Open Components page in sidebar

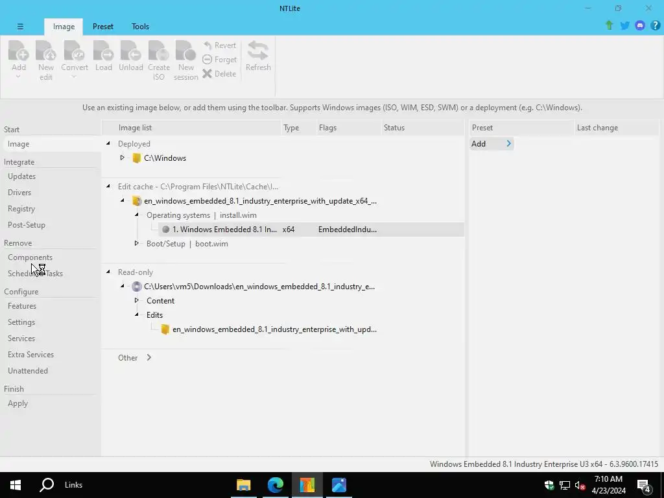(x=30, y=257)
